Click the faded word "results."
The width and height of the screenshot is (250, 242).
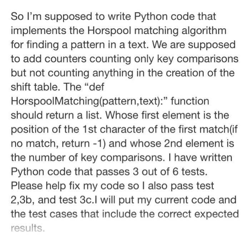tap(27, 228)
